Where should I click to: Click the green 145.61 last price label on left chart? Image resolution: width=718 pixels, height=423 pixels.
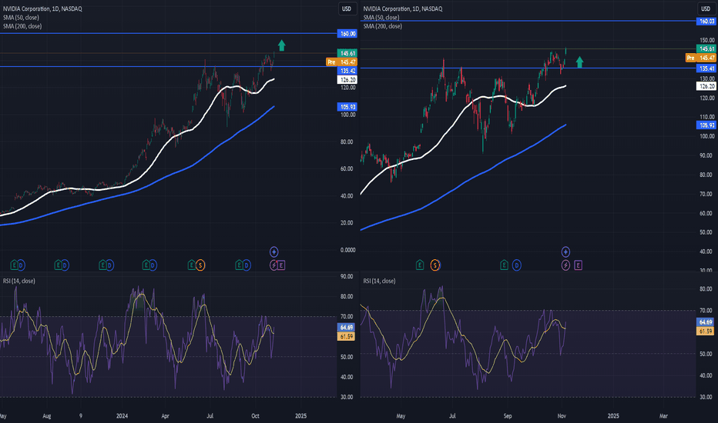click(347, 54)
